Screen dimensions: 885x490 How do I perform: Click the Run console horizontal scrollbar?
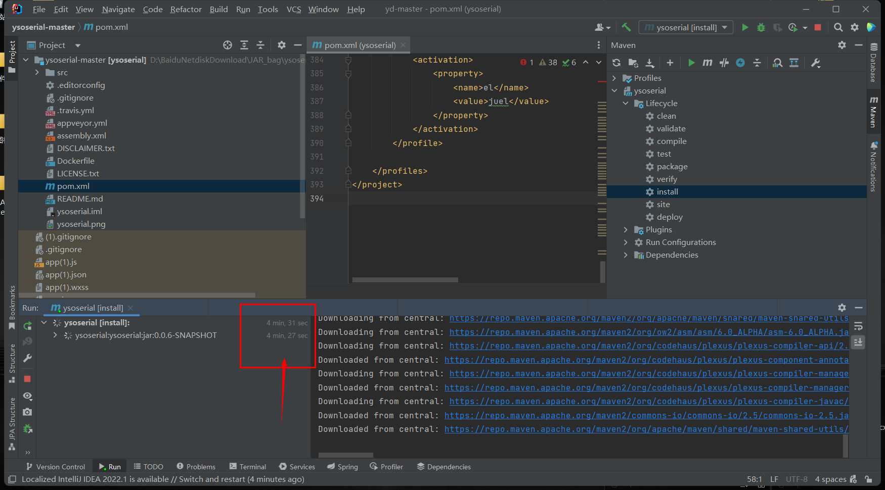tap(346, 455)
